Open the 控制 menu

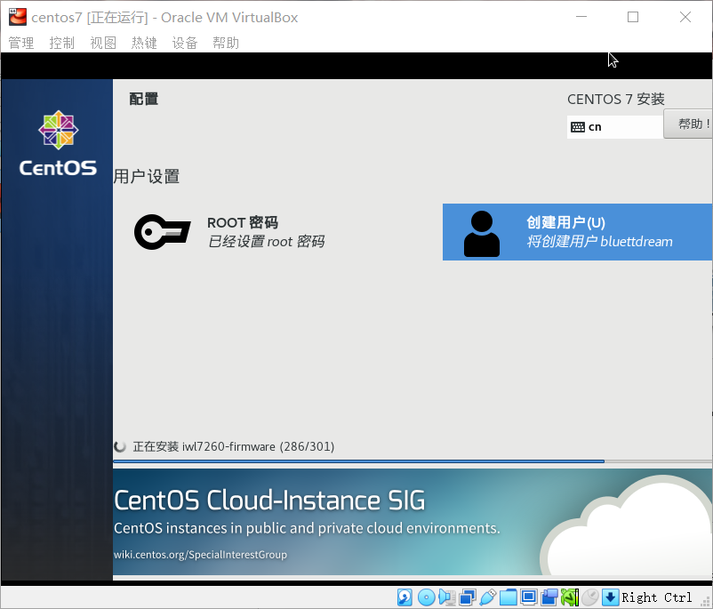(62, 43)
